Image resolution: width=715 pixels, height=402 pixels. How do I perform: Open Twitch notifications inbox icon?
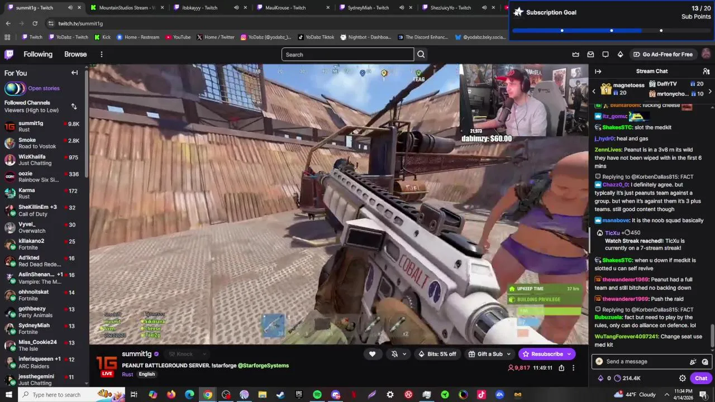pyautogui.click(x=590, y=54)
